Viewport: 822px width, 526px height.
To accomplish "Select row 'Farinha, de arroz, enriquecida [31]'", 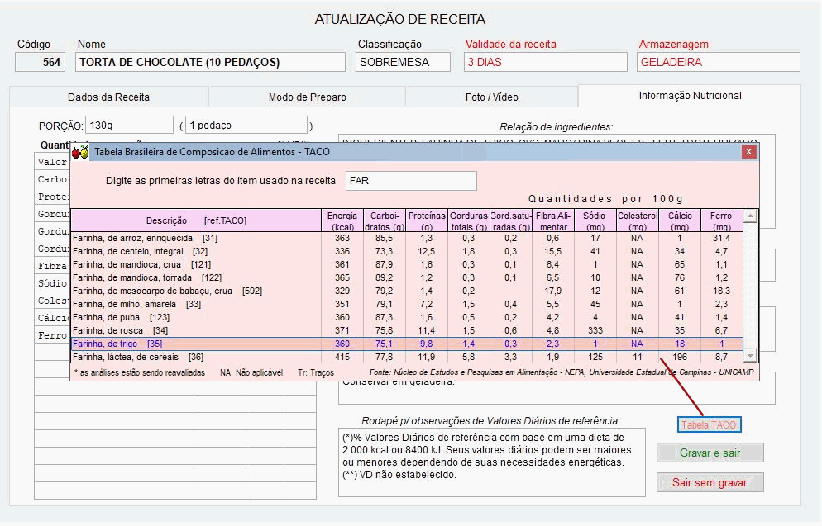I will [x=407, y=238].
